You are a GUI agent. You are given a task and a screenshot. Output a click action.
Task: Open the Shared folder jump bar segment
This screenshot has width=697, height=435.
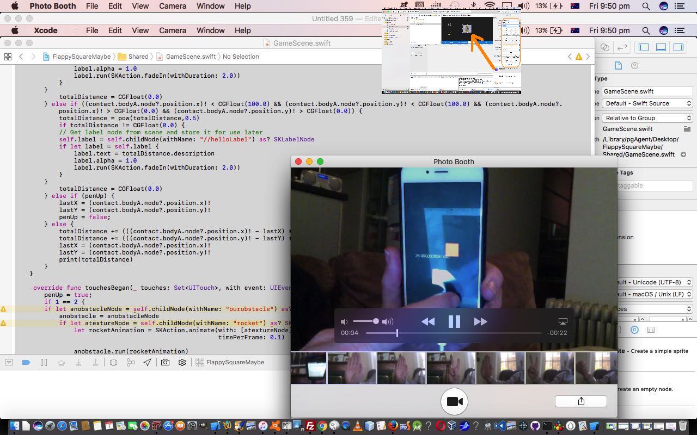[133, 57]
